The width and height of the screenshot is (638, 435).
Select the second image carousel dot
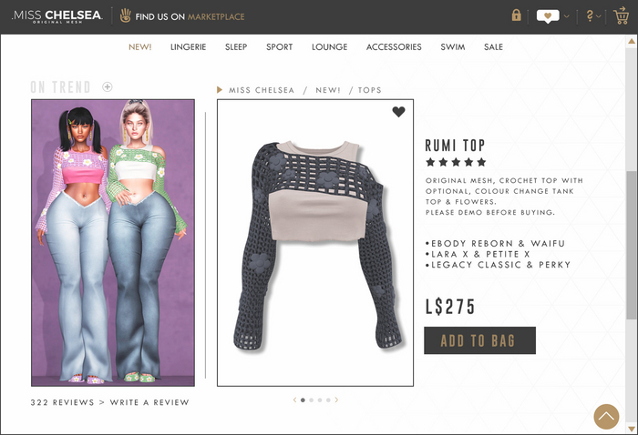pos(312,400)
